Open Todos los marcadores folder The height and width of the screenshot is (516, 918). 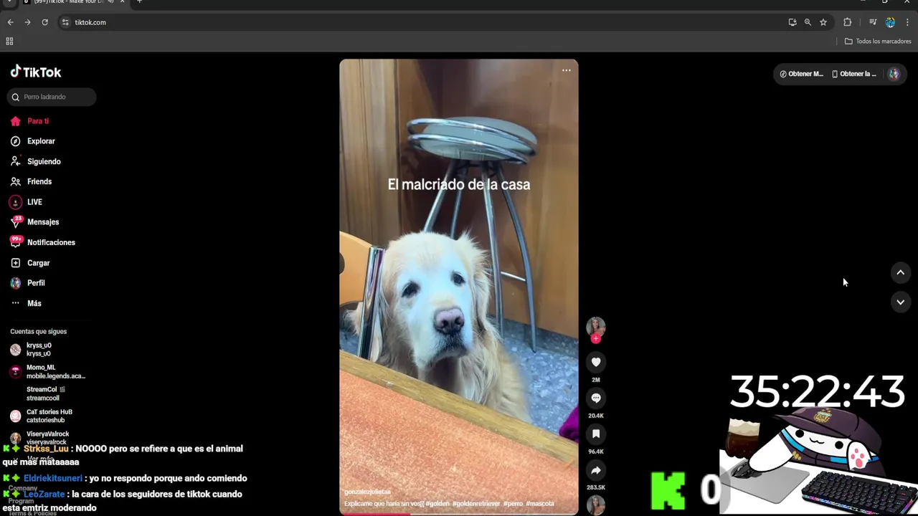click(878, 42)
